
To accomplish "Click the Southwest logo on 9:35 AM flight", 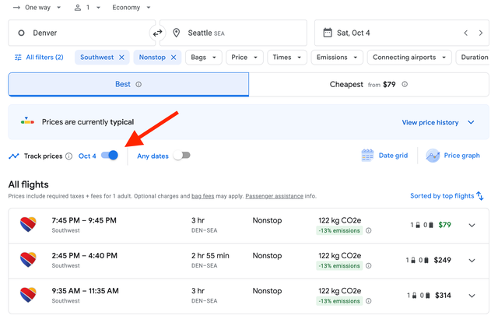I will pyautogui.click(x=28, y=296).
